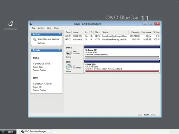
Task: Collapse the Actions panel
Action: 59,34
